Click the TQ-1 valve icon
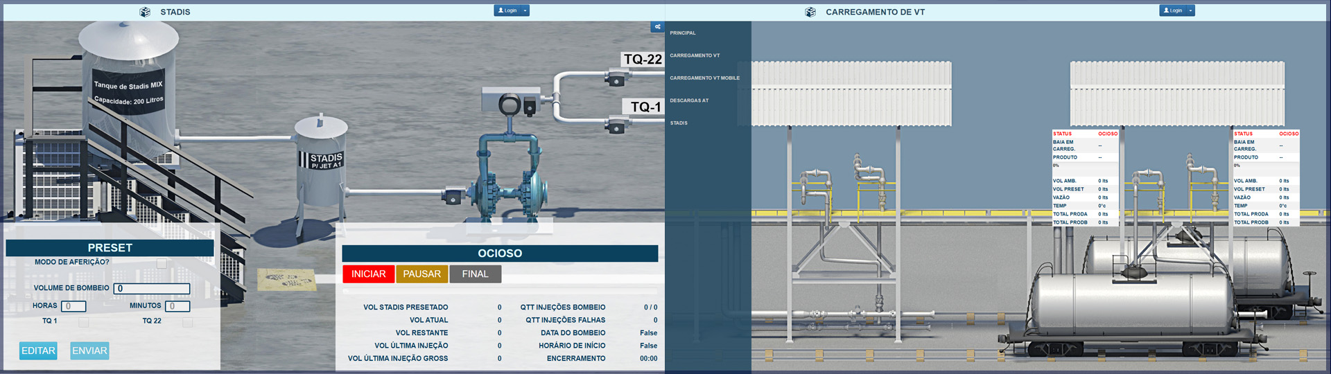The height and width of the screenshot is (374, 1331). (615, 127)
